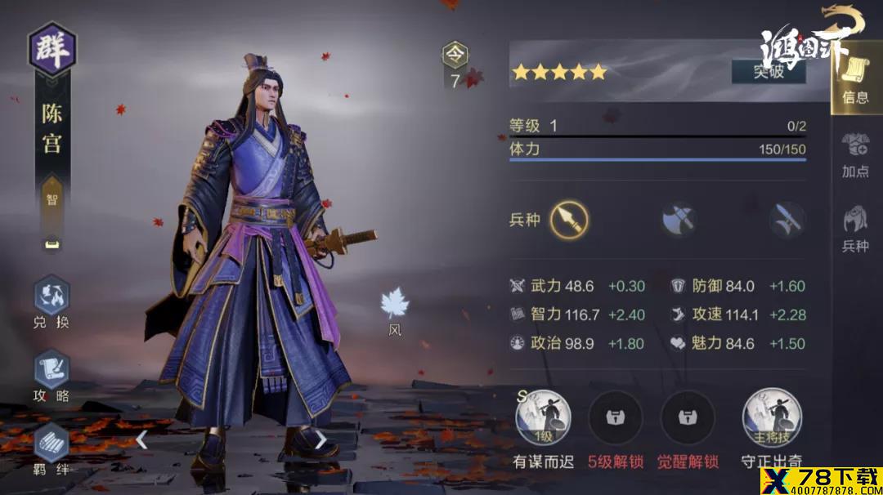Select the axe troop type icon
883x495 pixels.
coord(679,220)
